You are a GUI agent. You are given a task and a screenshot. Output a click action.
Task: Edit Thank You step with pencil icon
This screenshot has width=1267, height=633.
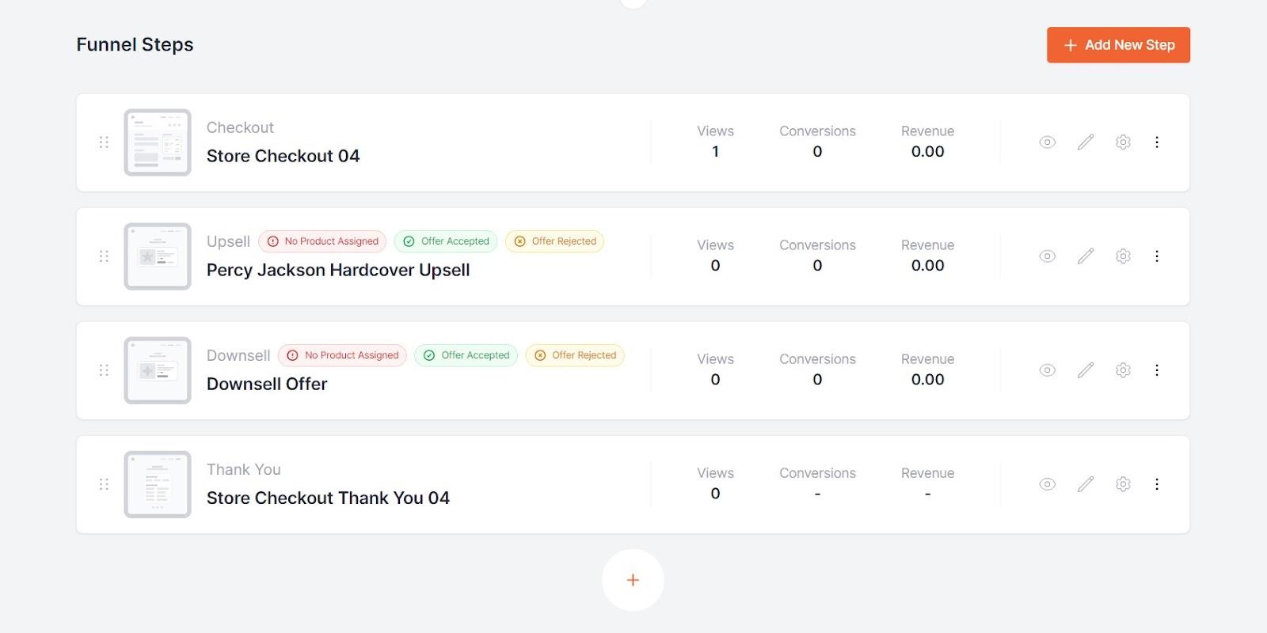coord(1085,484)
